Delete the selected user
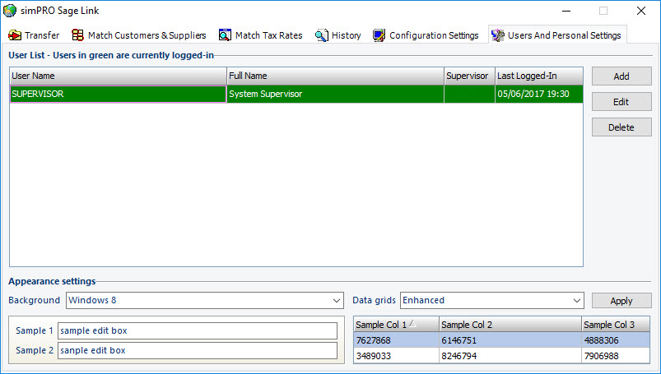 coord(621,127)
